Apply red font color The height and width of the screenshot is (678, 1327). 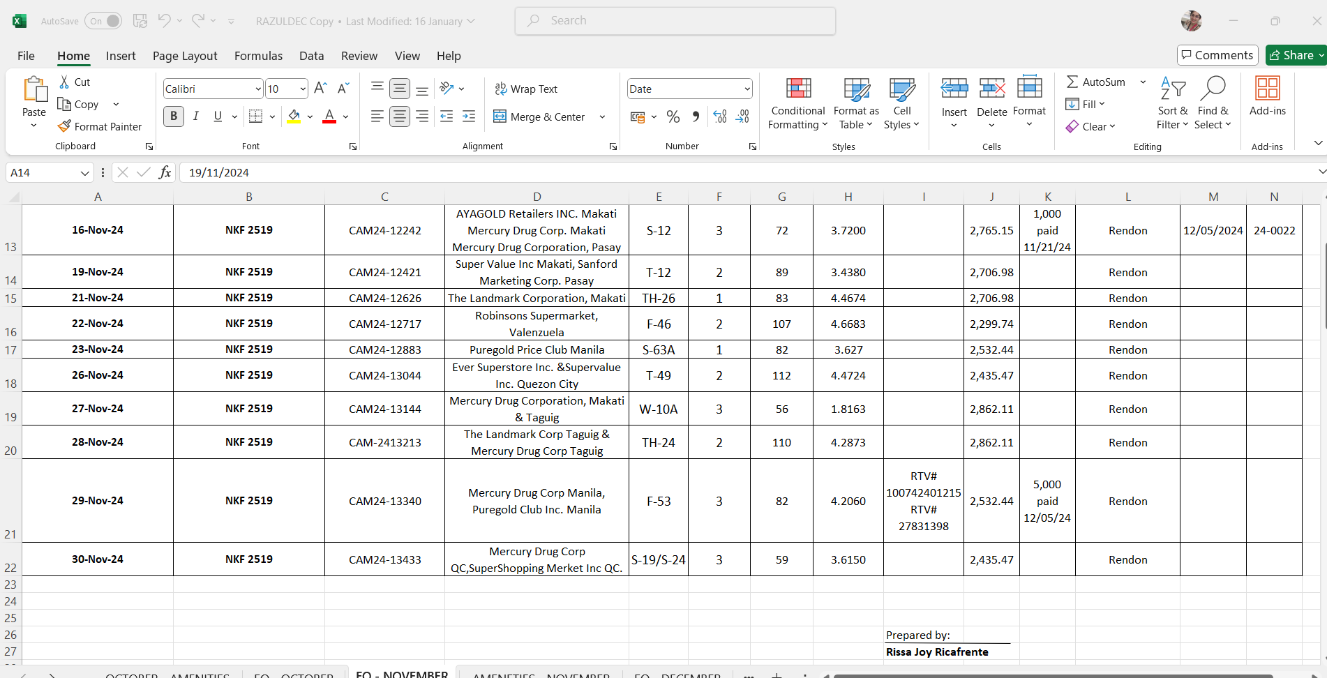(329, 116)
